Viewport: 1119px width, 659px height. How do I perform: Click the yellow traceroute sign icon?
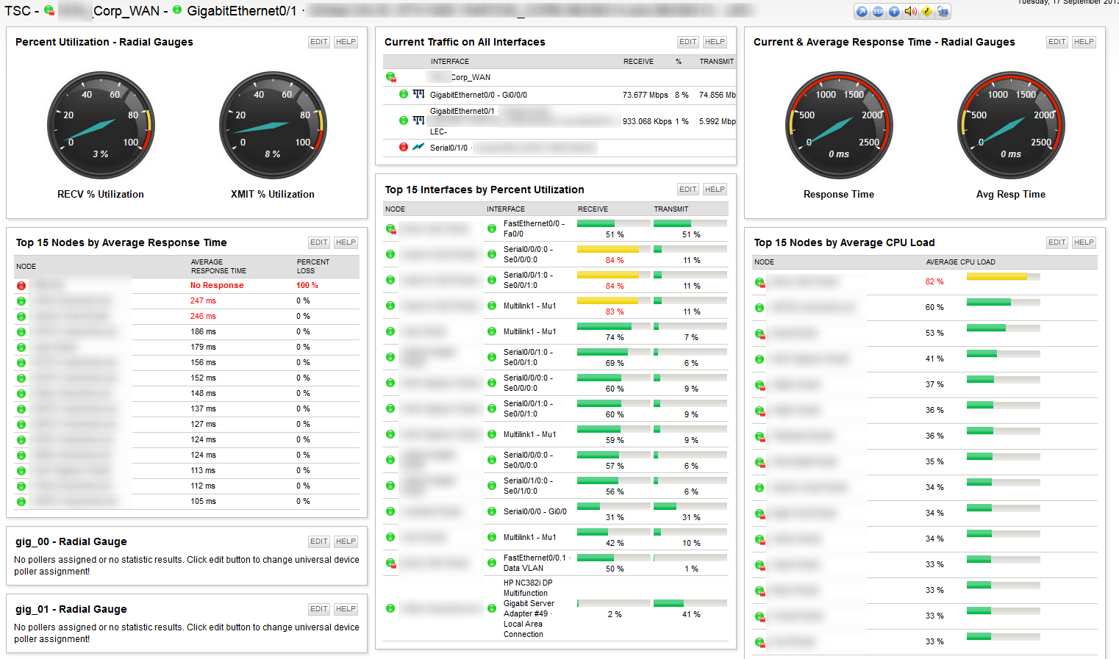pos(926,11)
